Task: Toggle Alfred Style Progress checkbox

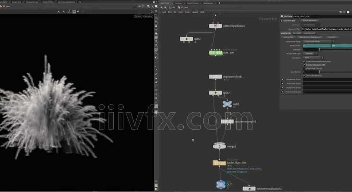Action: click(304, 68)
